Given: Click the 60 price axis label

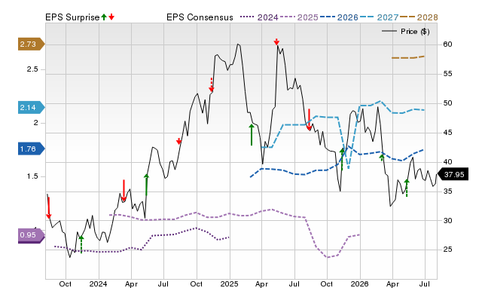Looking at the screenshot, I should 447,44.
